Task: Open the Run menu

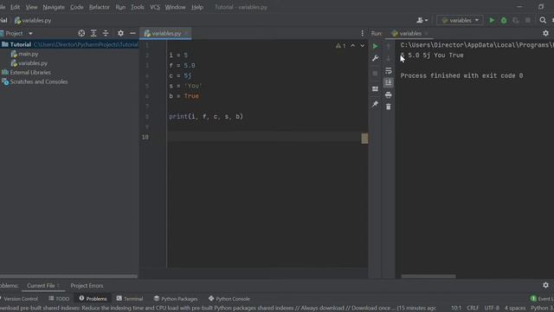Action: pos(120,7)
